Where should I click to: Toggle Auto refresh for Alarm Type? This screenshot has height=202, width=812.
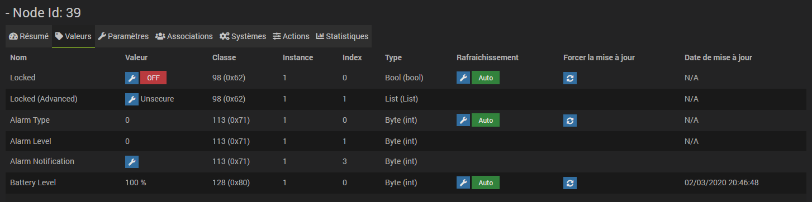click(486, 120)
